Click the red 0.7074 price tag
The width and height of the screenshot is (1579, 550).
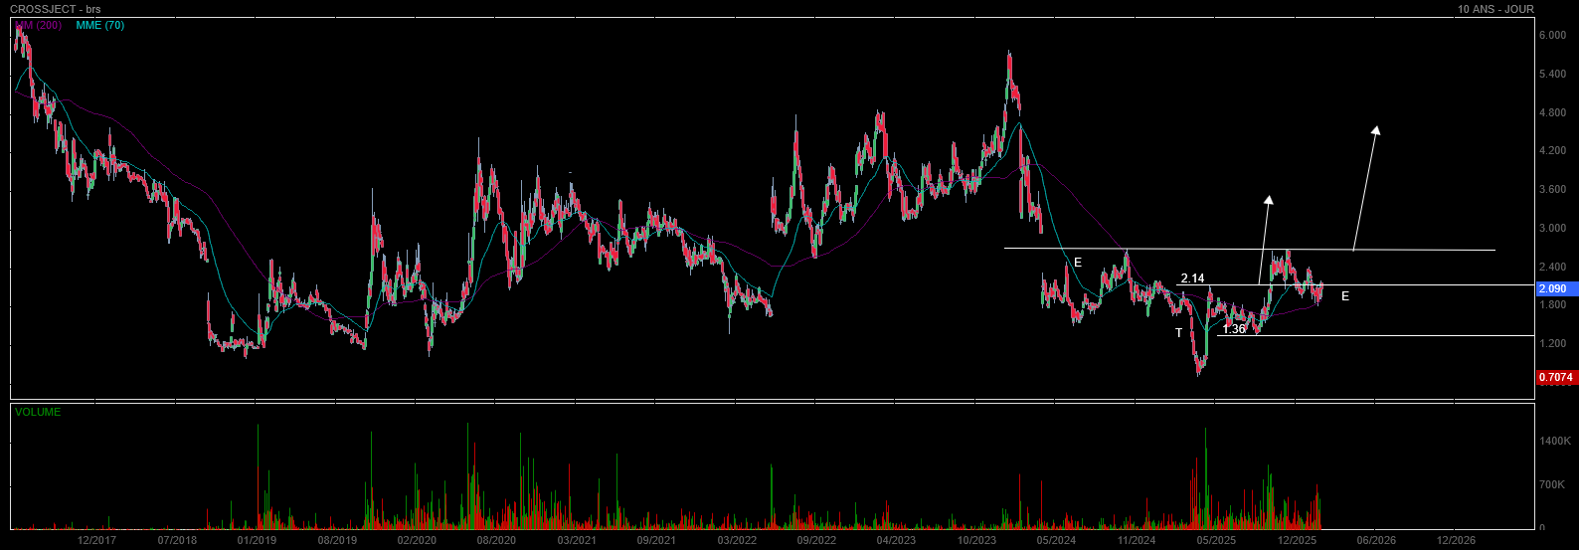point(1555,378)
